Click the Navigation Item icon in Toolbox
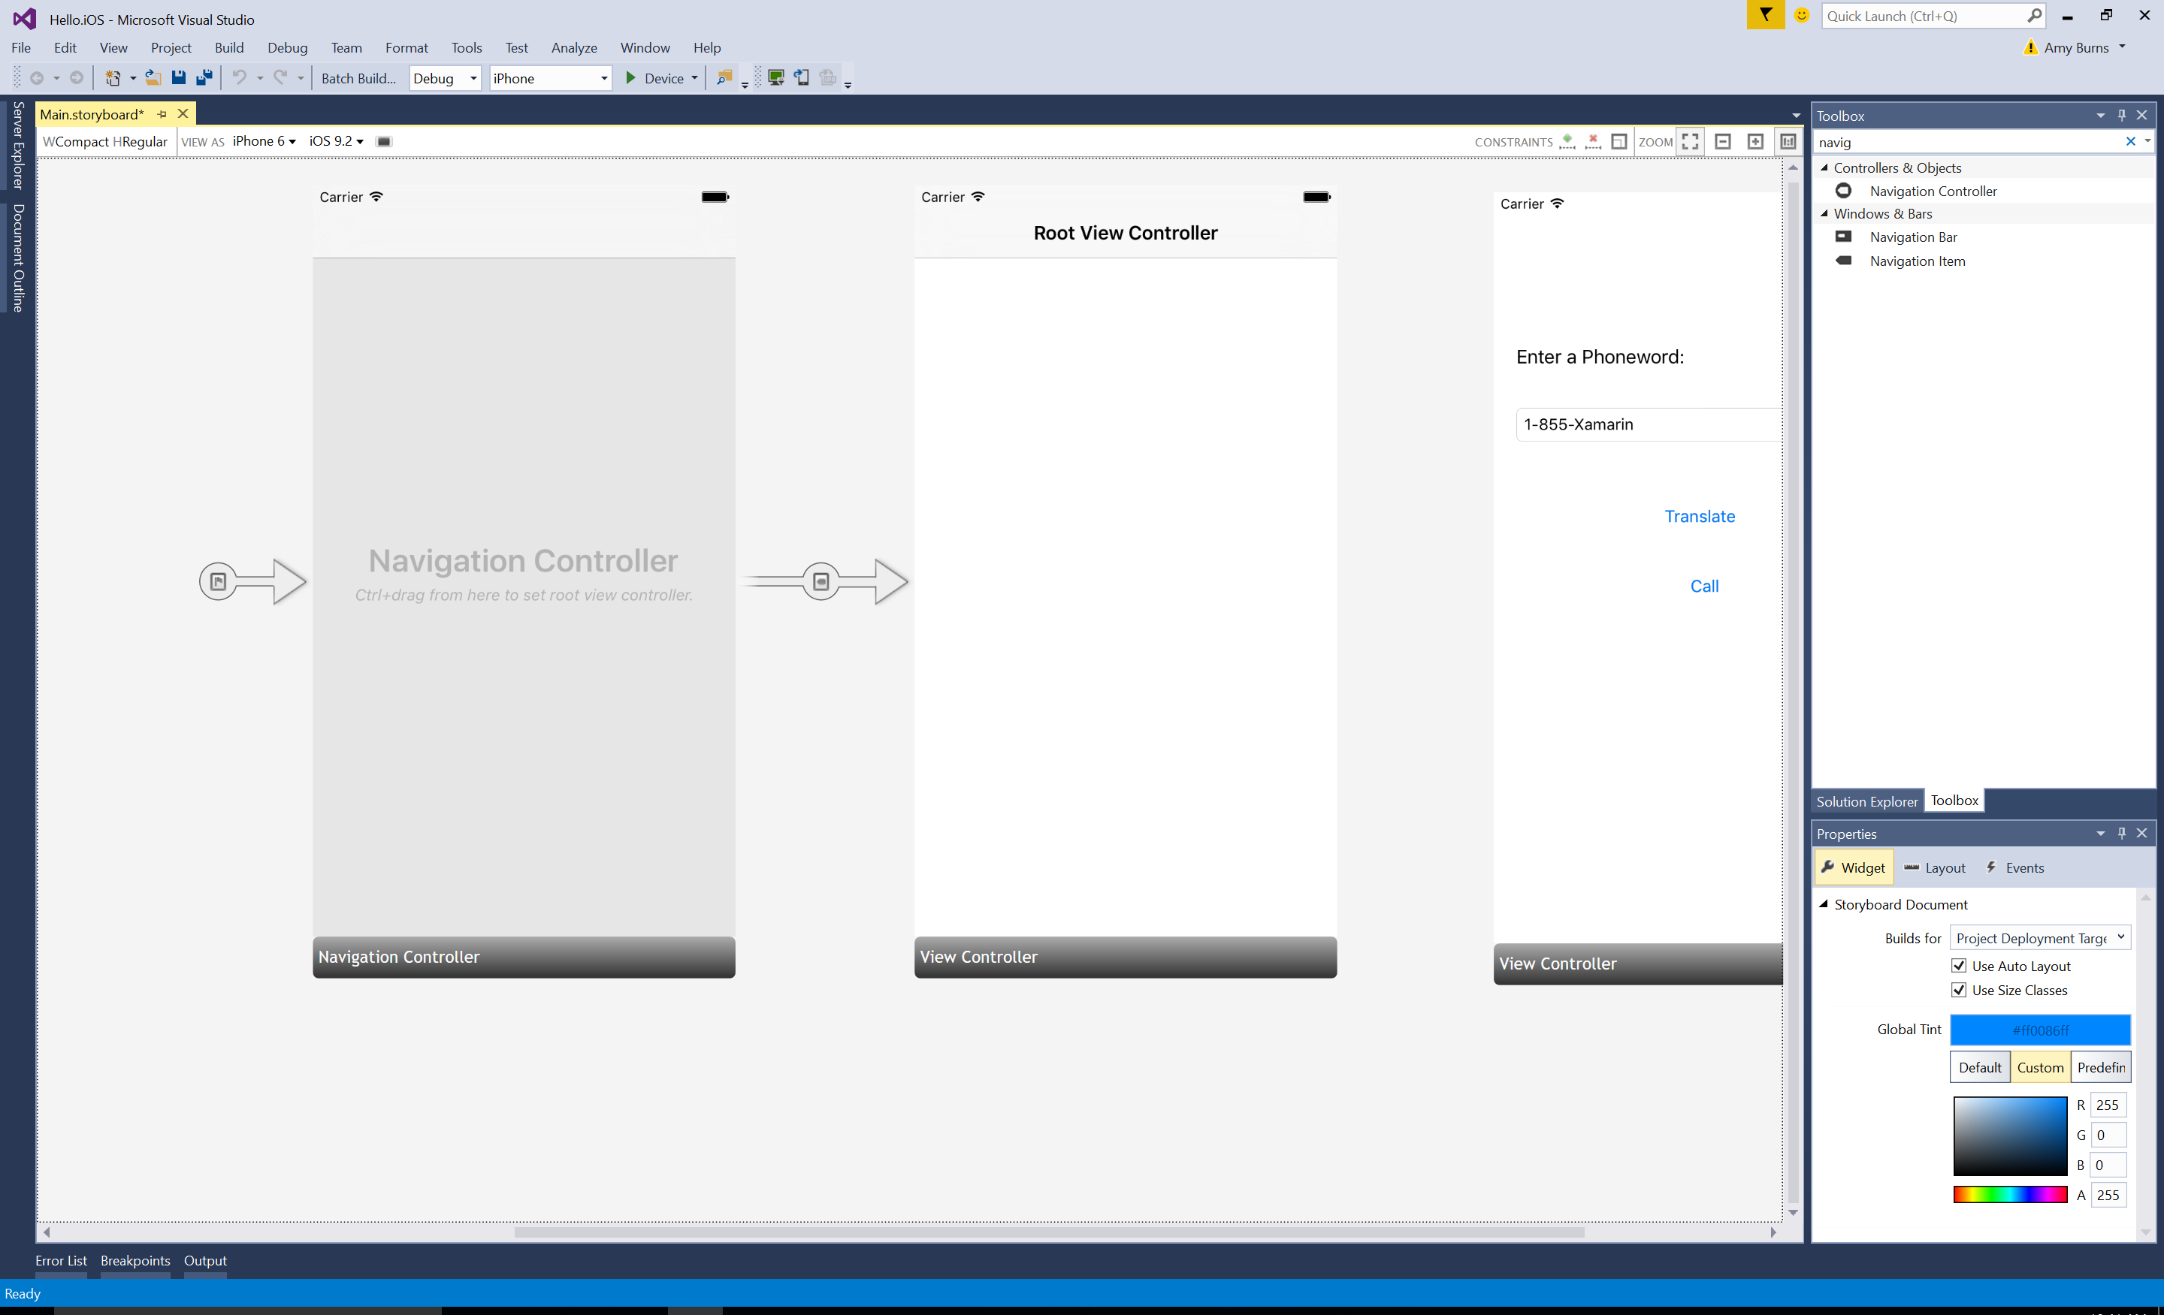Image resolution: width=2164 pixels, height=1315 pixels. tap(1842, 260)
